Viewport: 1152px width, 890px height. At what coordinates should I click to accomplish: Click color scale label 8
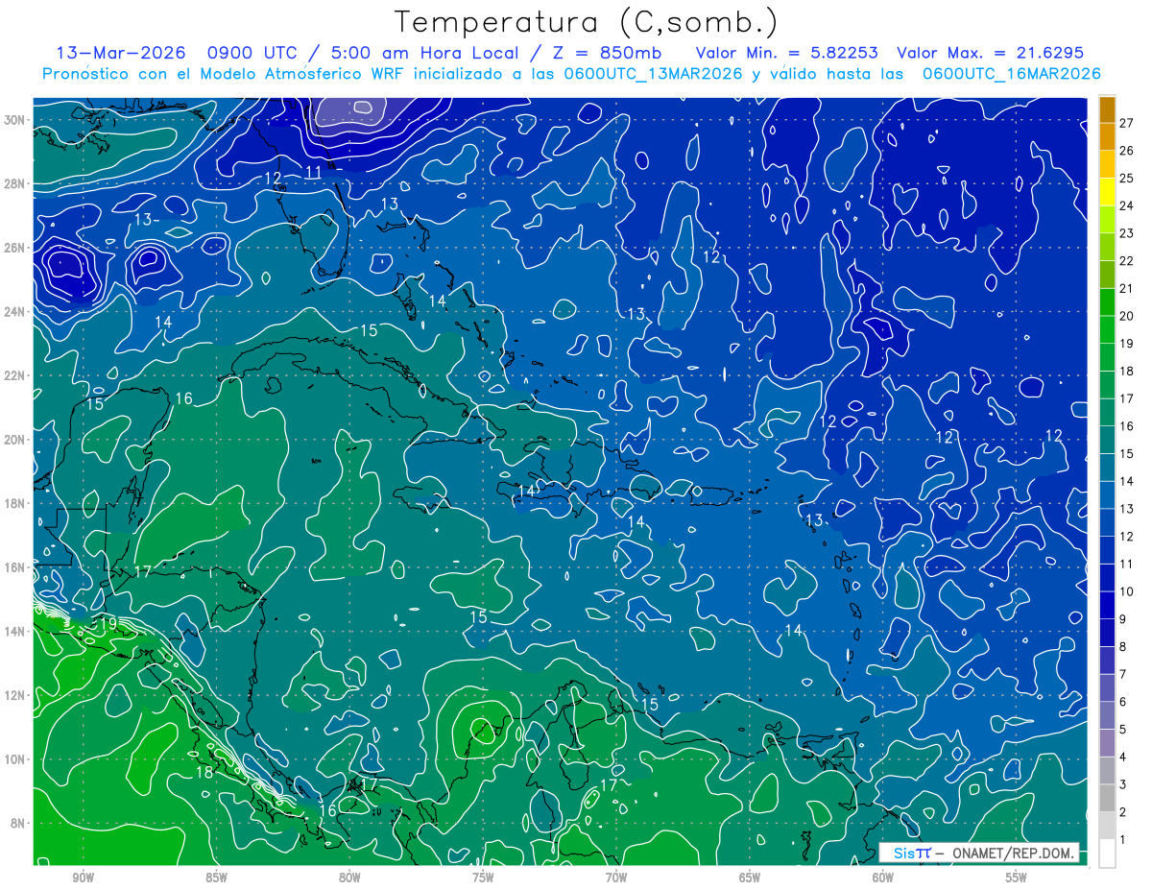[x=1123, y=647]
